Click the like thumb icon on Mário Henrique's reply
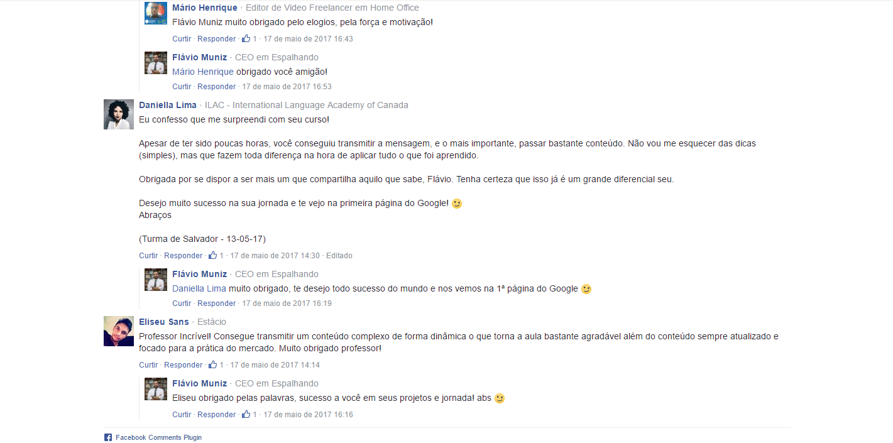Viewport: 893px width, 443px height. (246, 38)
